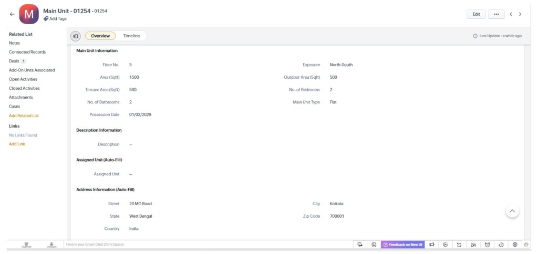The height and width of the screenshot is (254, 538).
Task: Click the Edit button
Action: point(476,14)
